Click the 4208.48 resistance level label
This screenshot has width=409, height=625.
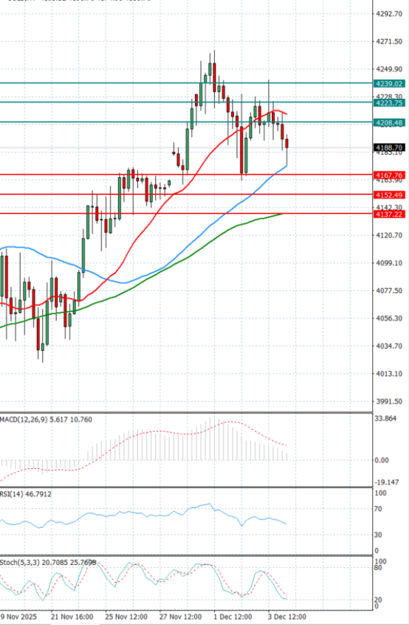click(390, 123)
